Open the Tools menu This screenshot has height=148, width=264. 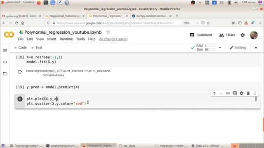tap(80, 39)
